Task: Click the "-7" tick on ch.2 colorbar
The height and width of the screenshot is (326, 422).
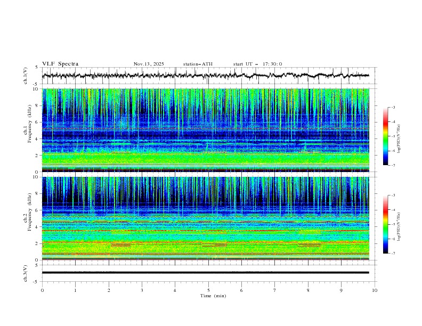Action: point(393,253)
